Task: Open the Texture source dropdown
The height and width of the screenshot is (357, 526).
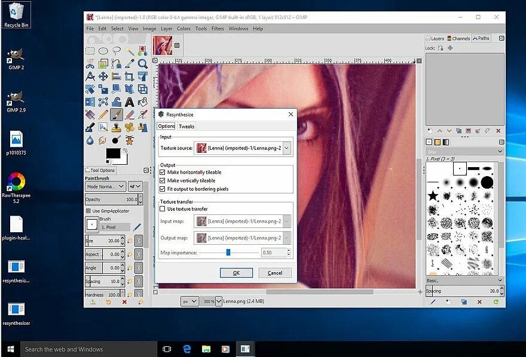Action: pos(286,148)
